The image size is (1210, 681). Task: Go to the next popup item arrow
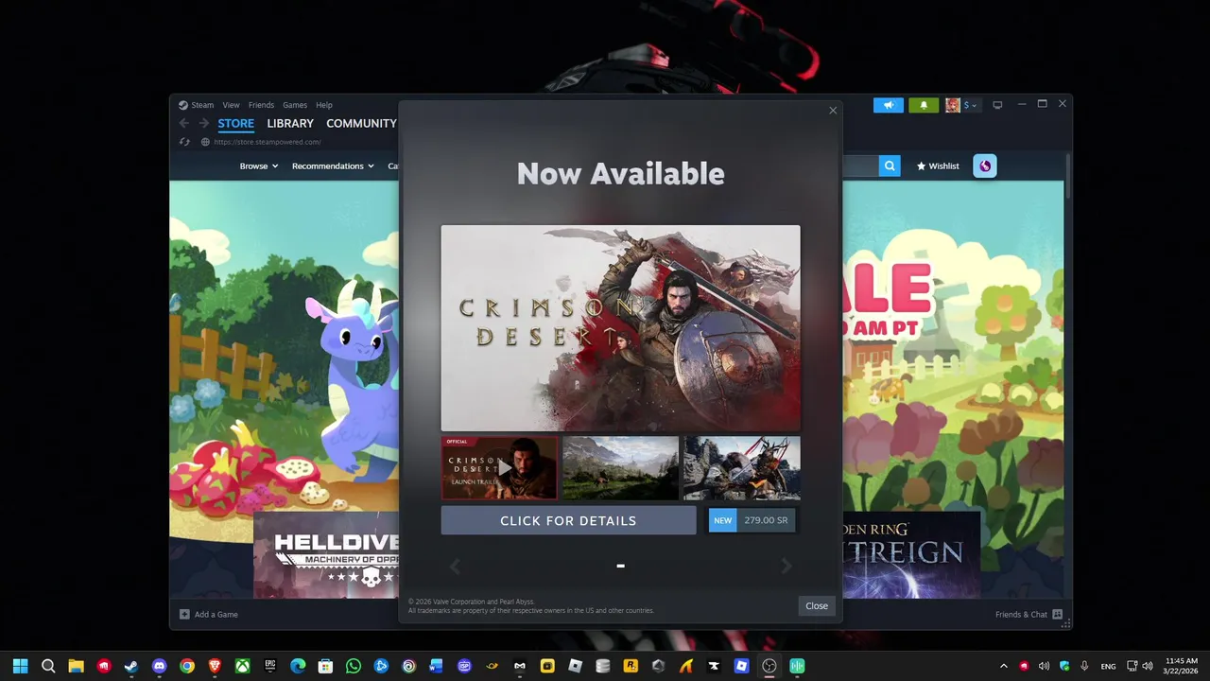tap(786, 566)
